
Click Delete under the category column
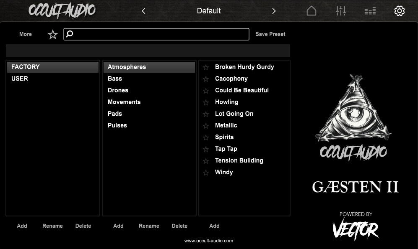coord(180,226)
